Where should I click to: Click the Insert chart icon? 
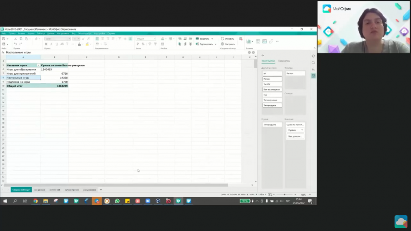[248, 41]
